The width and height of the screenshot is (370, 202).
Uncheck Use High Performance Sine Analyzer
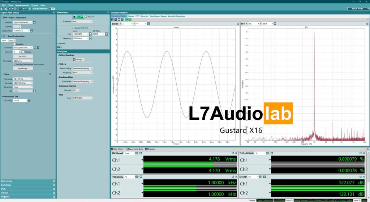coord(14,65)
